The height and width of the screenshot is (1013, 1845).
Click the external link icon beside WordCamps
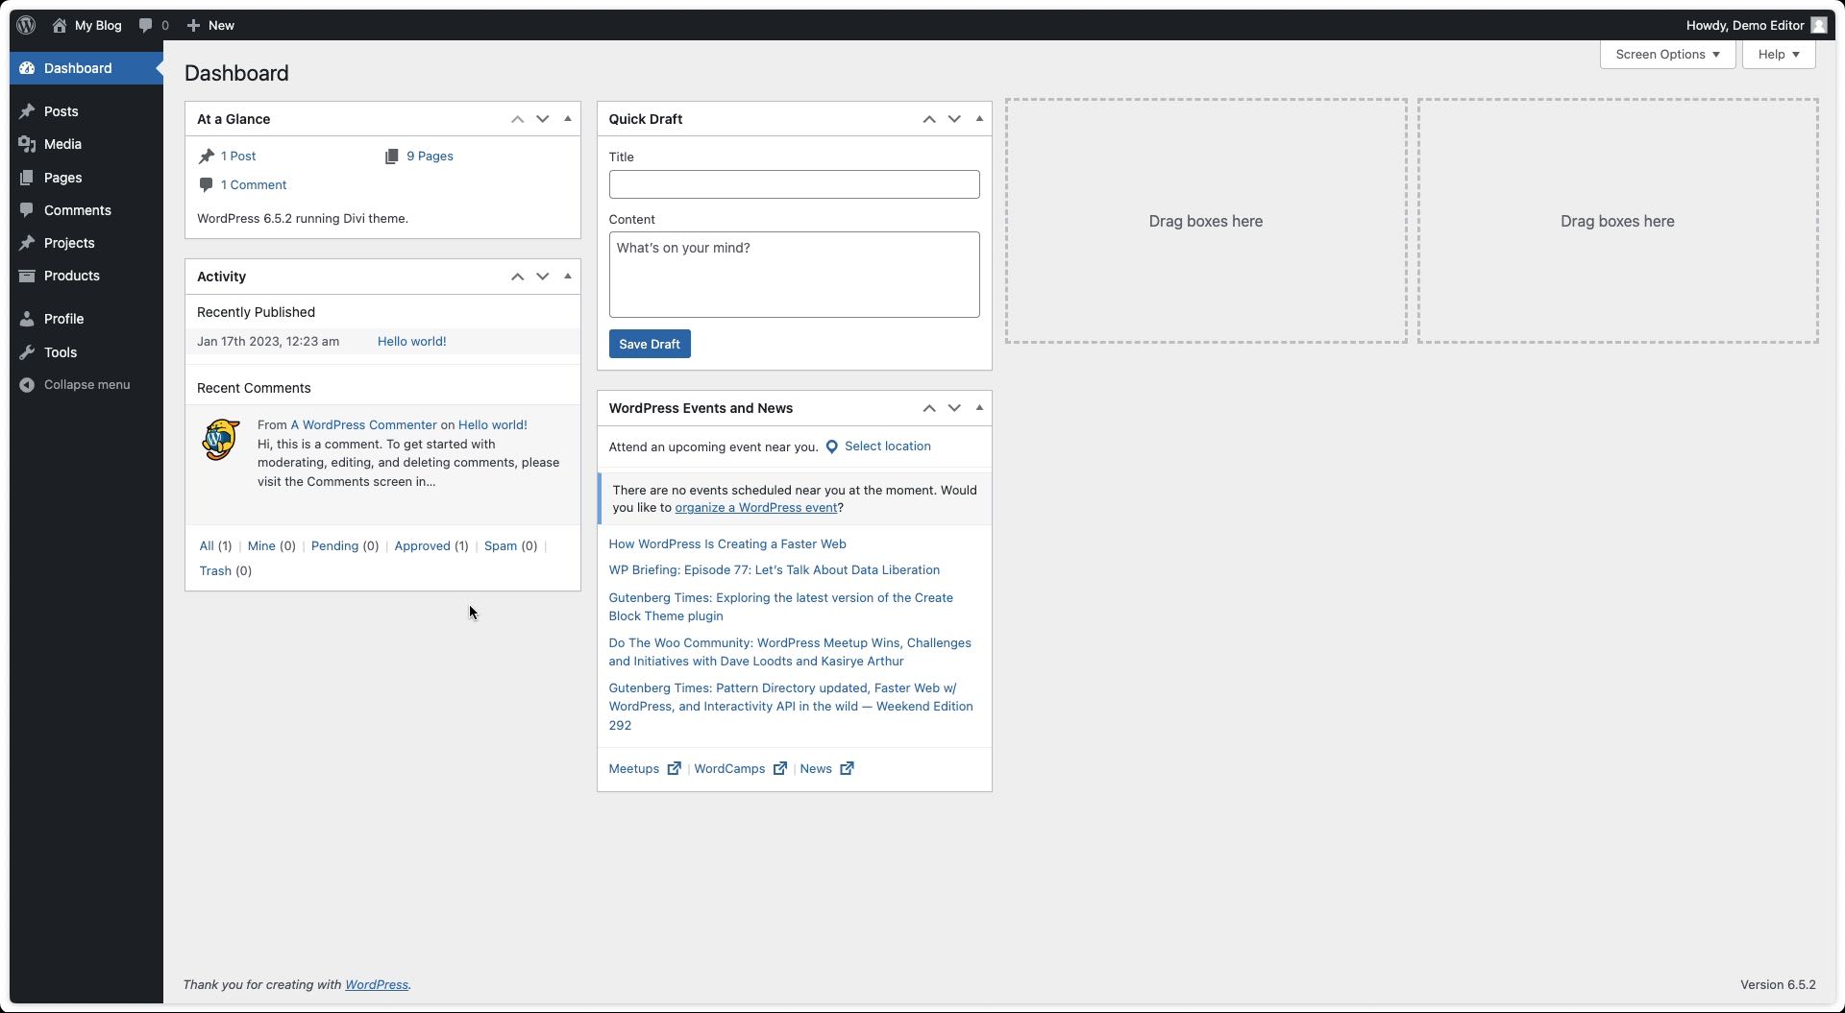(x=780, y=768)
